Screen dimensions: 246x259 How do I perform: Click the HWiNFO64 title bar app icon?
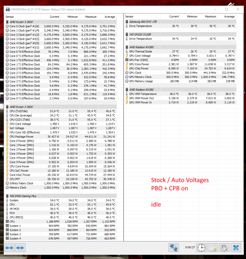[8, 9]
